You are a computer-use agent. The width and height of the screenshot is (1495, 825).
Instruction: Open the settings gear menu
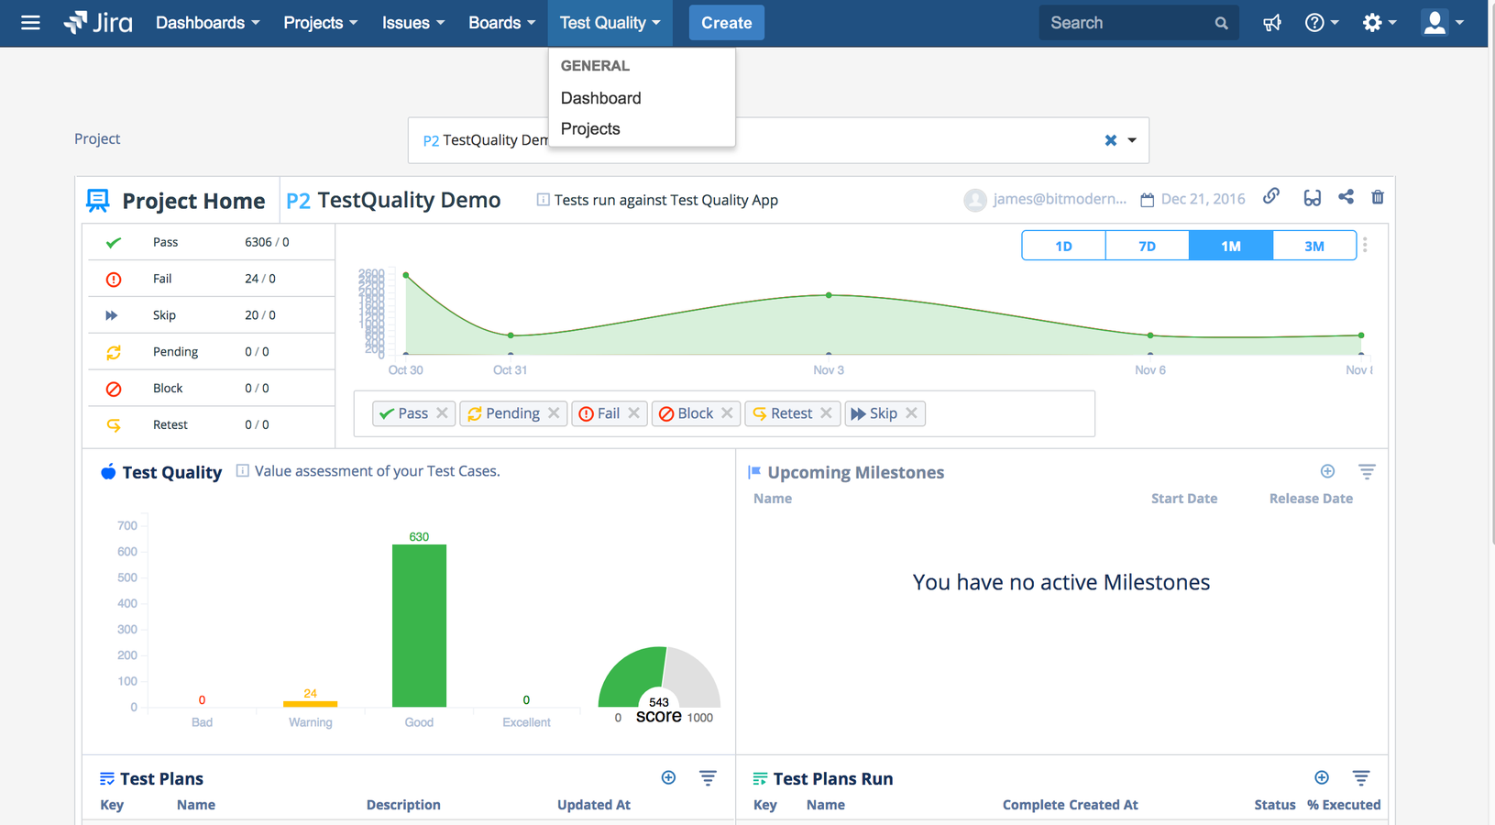[1379, 23]
